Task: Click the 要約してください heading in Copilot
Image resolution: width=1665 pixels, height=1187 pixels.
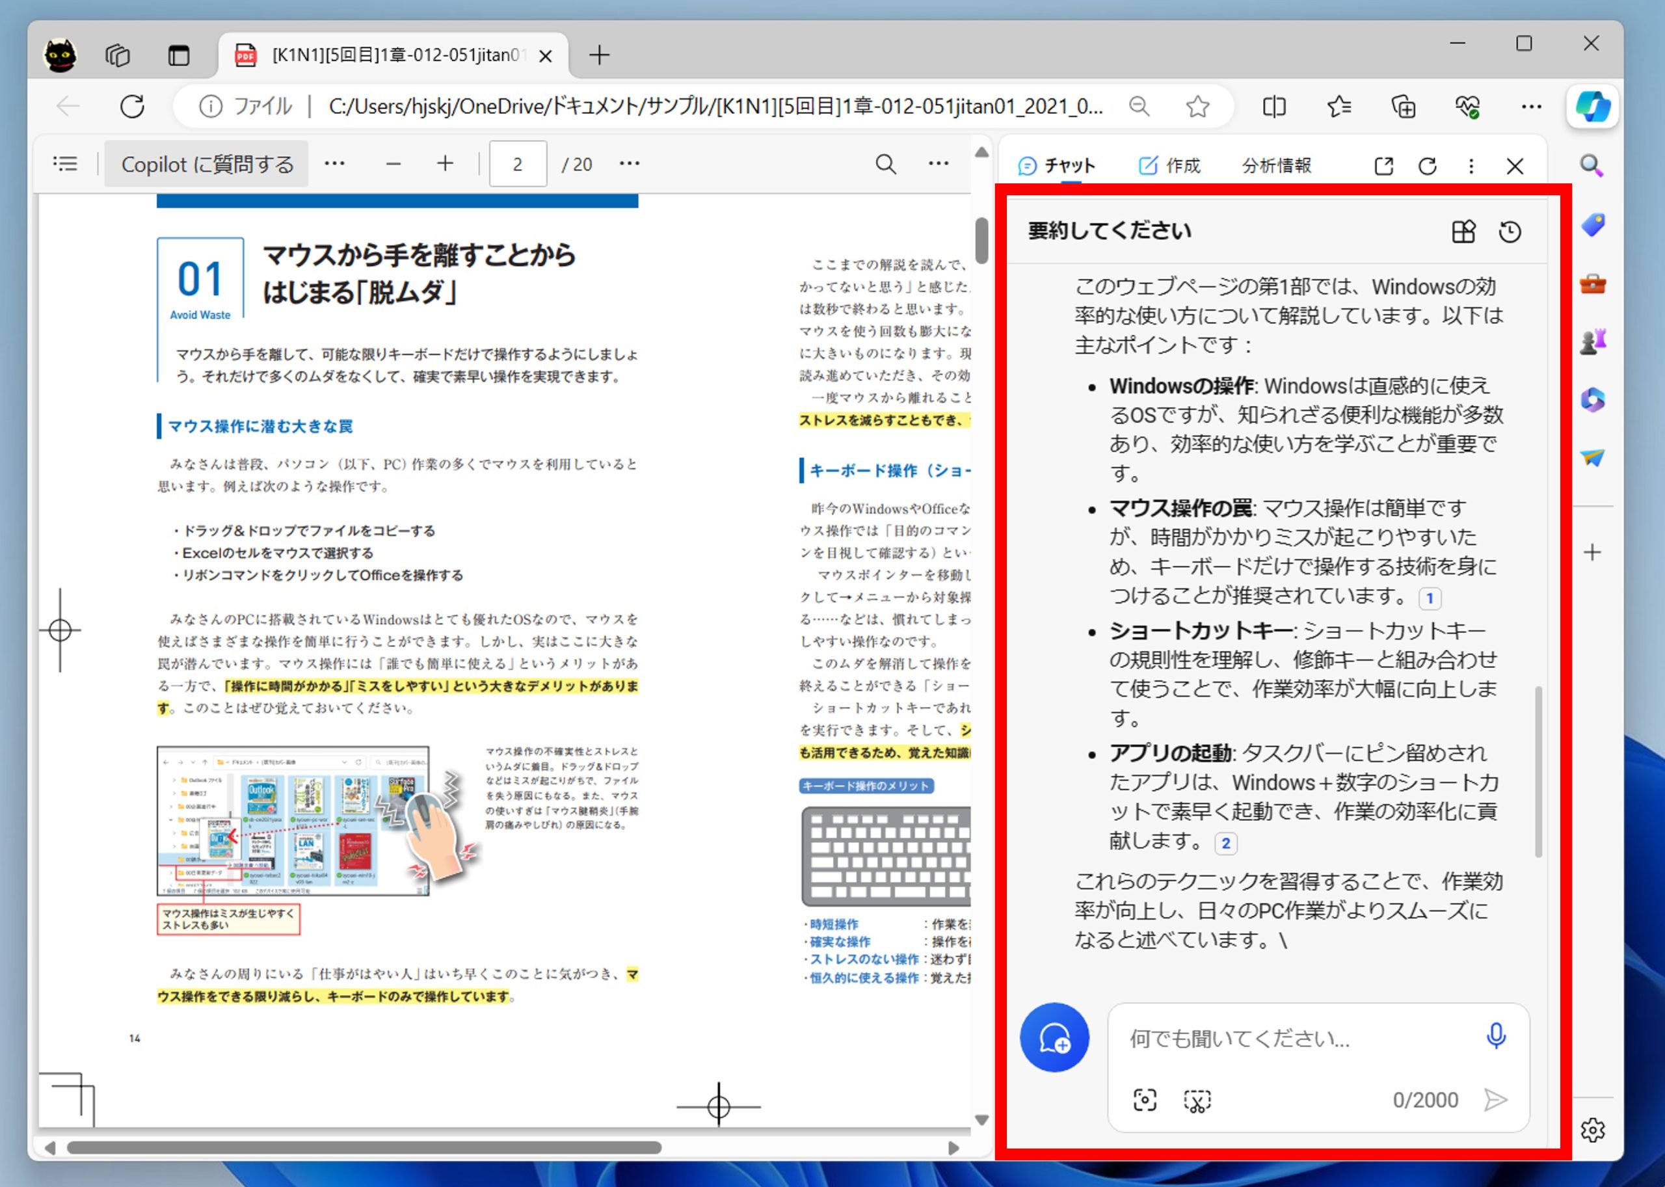Action: (1110, 231)
